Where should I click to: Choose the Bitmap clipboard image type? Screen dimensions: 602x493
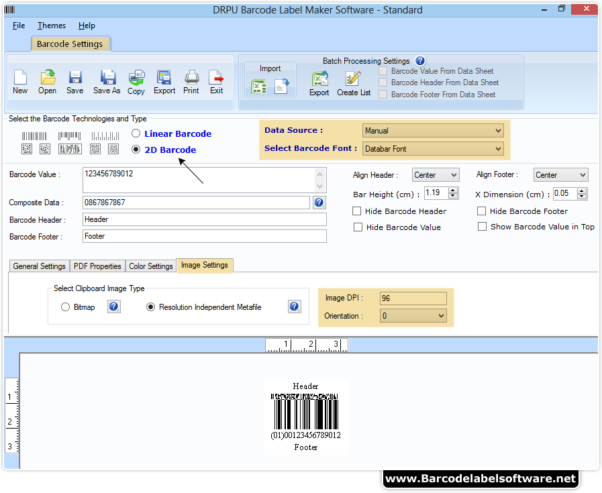65,307
